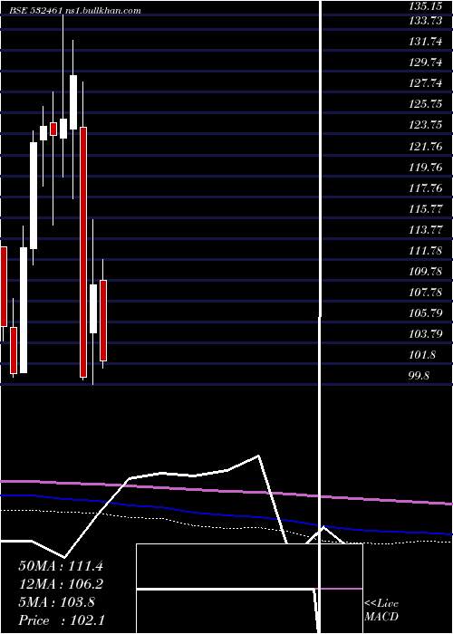Select the small red candle near 123.75
Screen dimensions: 453x634
point(53,129)
